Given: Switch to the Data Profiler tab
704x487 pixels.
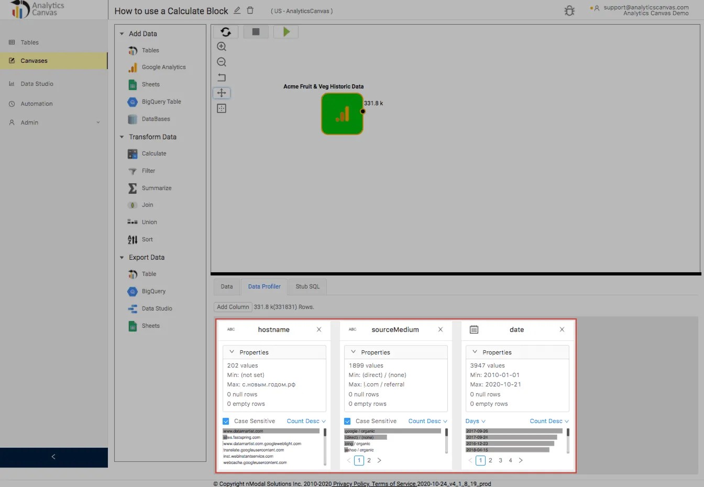Looking at the screenshot, I should click(264, 286).
